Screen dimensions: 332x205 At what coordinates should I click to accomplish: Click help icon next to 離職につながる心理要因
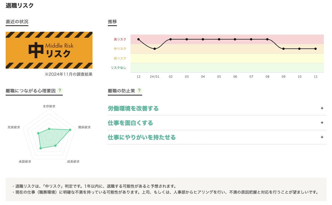point(60,90)
